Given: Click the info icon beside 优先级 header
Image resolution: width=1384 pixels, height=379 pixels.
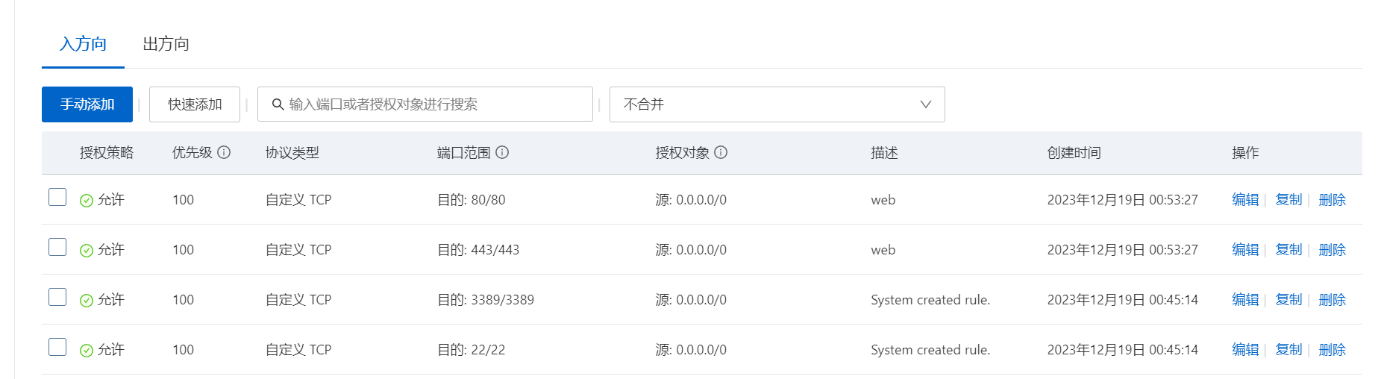Looking at the screenshot, I should [x=224, y=152].
